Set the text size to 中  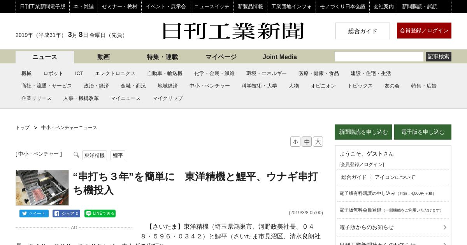tap(307, 142)
